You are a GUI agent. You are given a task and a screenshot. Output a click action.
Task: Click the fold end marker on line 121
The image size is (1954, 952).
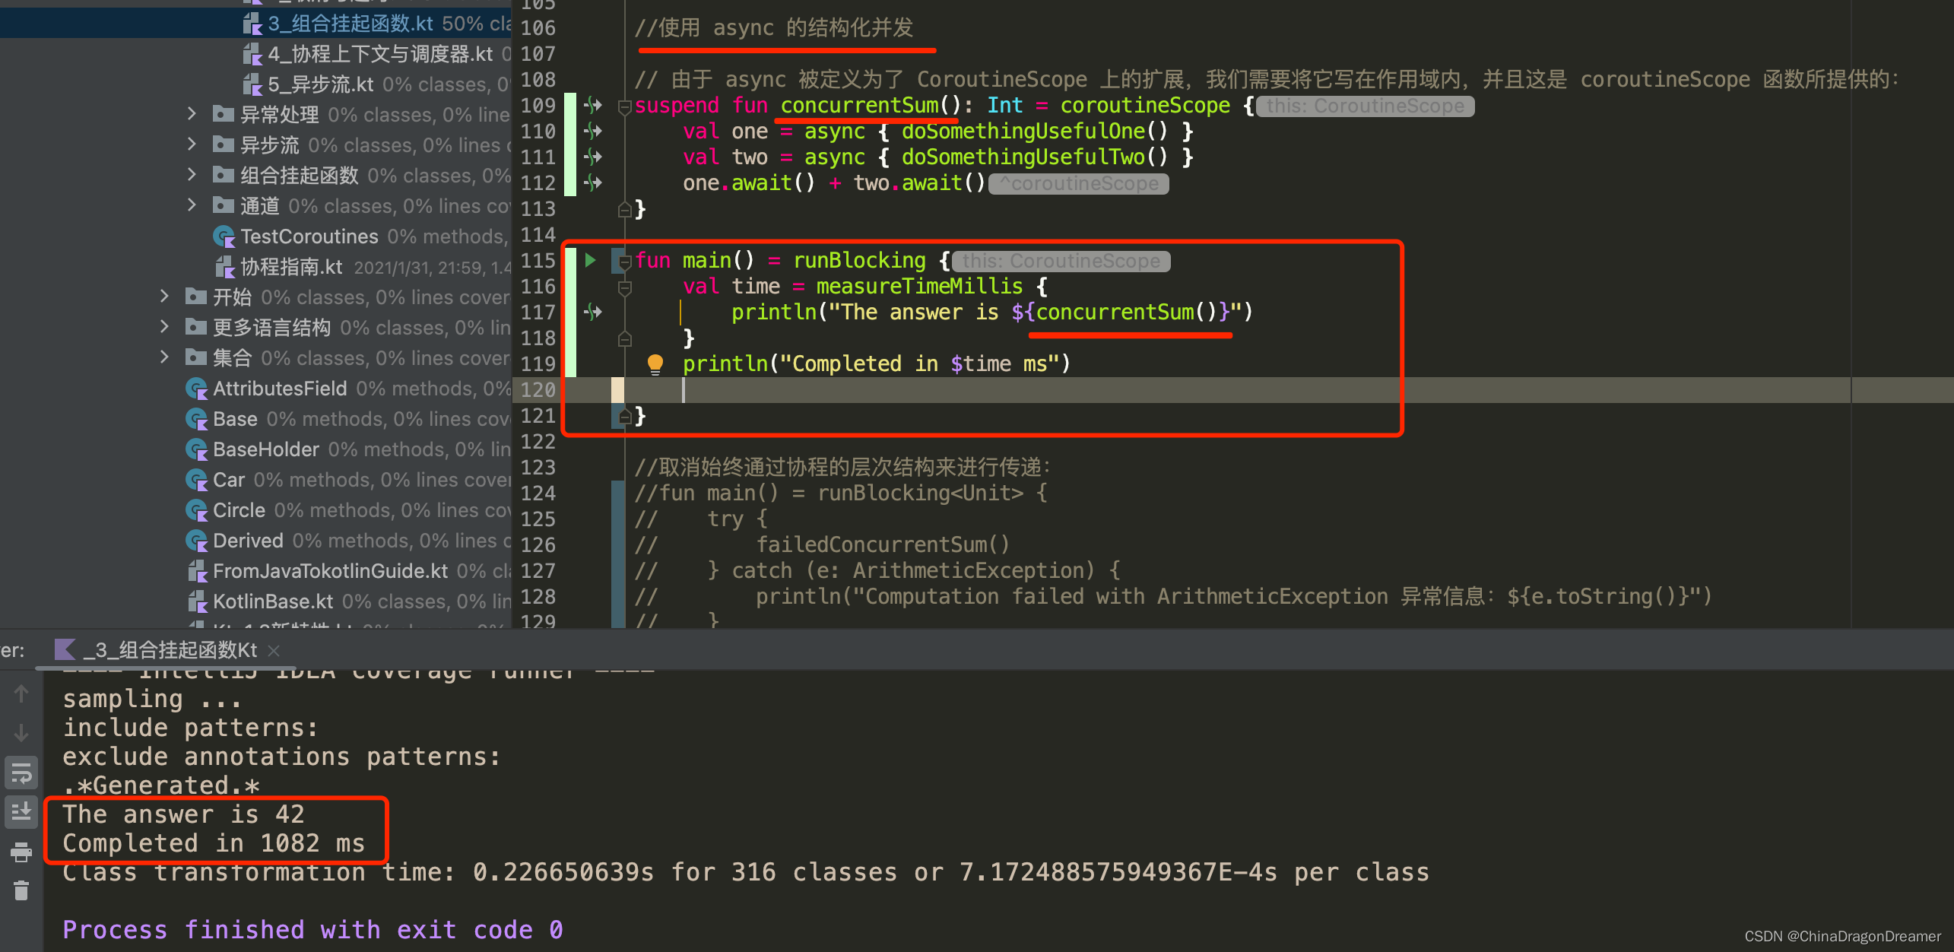click(625, 416)
